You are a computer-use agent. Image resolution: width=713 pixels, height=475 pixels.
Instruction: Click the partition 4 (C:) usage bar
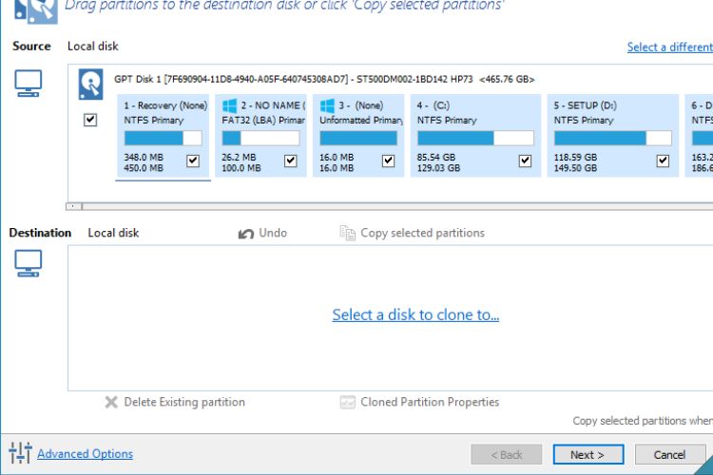tap(474, 139)
